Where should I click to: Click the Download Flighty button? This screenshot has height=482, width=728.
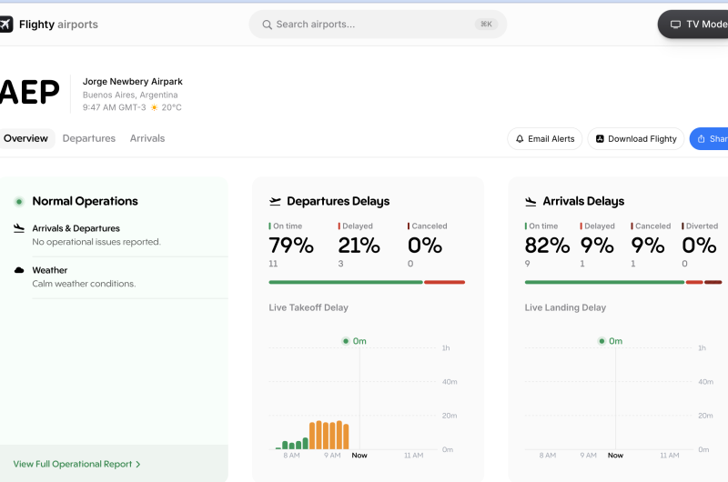tap(635, 139)
